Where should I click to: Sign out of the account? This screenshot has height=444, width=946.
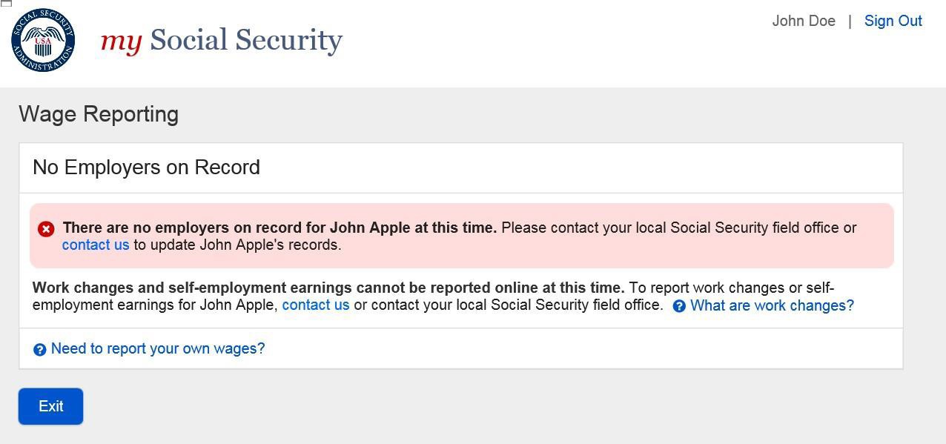point(893,21)
